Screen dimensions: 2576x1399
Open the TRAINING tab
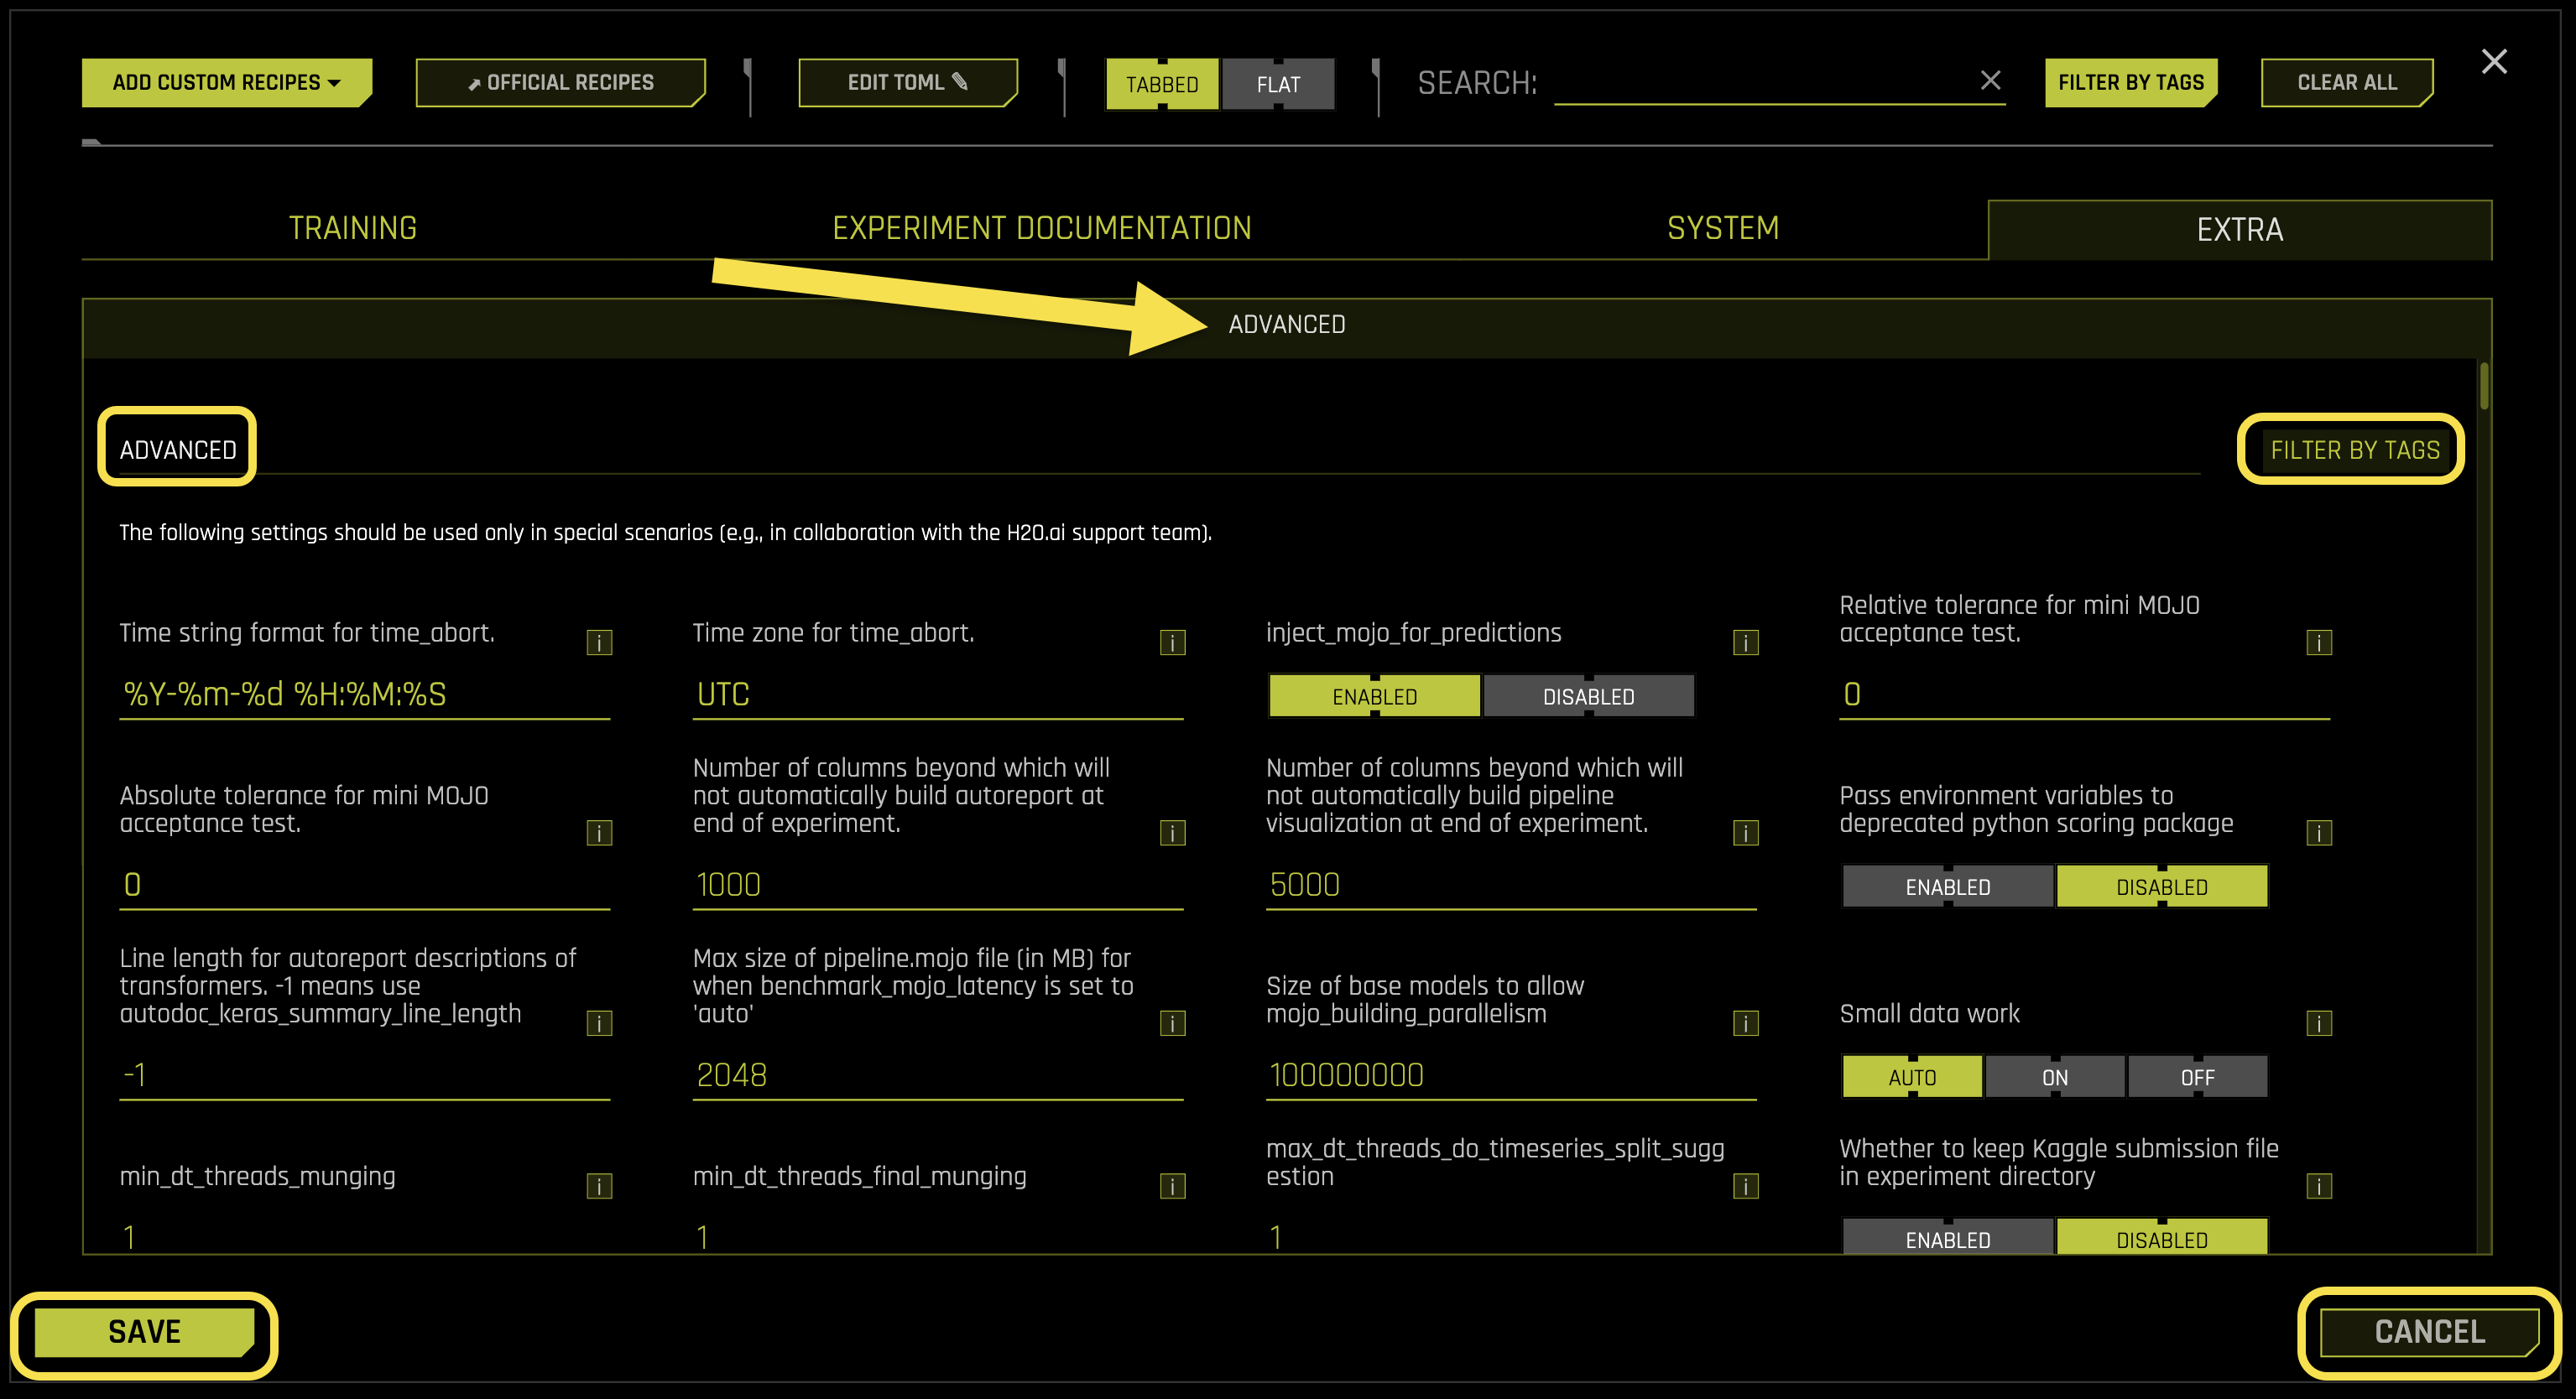[x=353, y=228]
